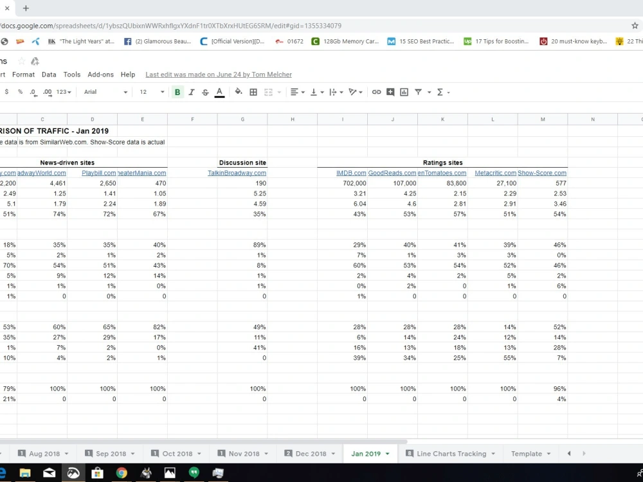Click the merge cells icon
This screenshot has height=482, width=643.
[269, 92]
